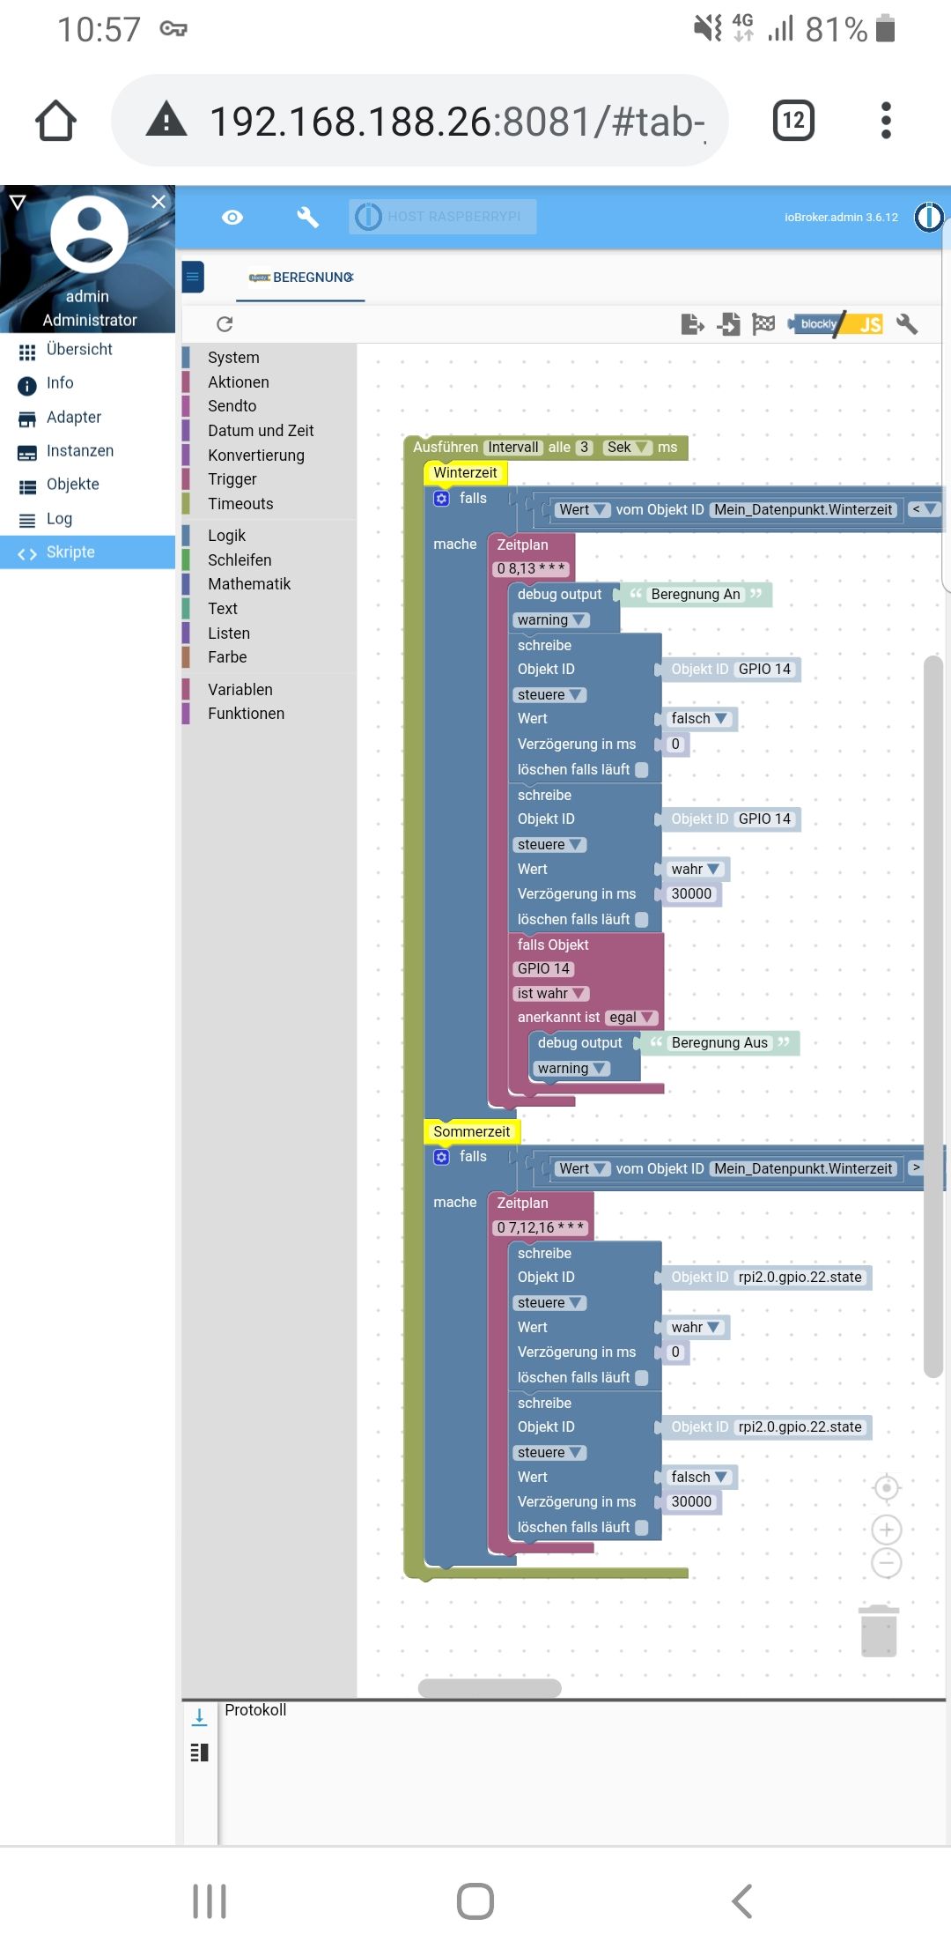This screenshot has width=951, height=1956.
Task: Click the ioBroker logo at the top right
Action: pyautogui.click(x=928, y=217)
